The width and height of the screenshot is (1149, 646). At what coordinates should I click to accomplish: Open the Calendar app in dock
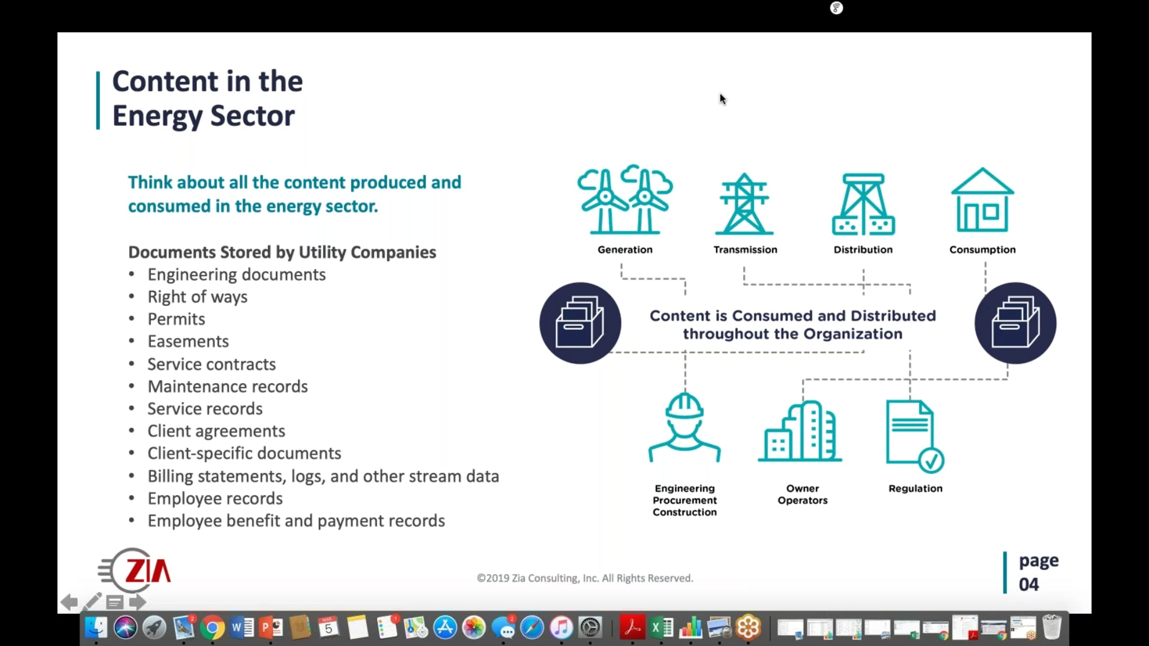[x=328, y=628]
